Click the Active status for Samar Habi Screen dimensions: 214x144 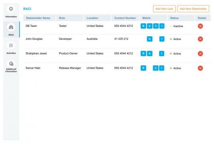pos(177,68)
